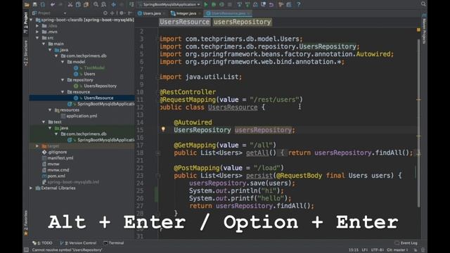Click the line separator LF status indicator
The image size is (450, 253).
click(365, 250)
